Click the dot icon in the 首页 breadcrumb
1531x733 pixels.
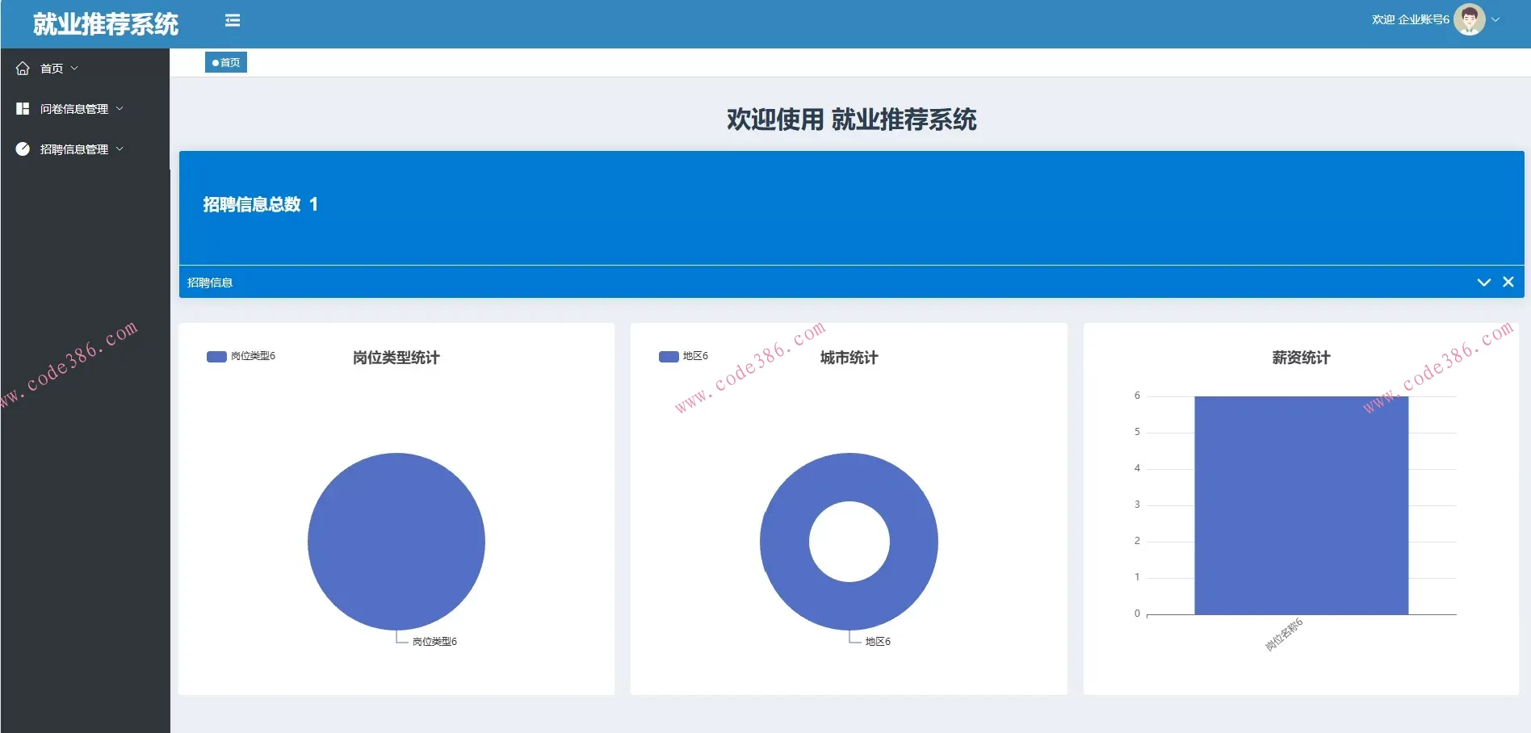215,62
